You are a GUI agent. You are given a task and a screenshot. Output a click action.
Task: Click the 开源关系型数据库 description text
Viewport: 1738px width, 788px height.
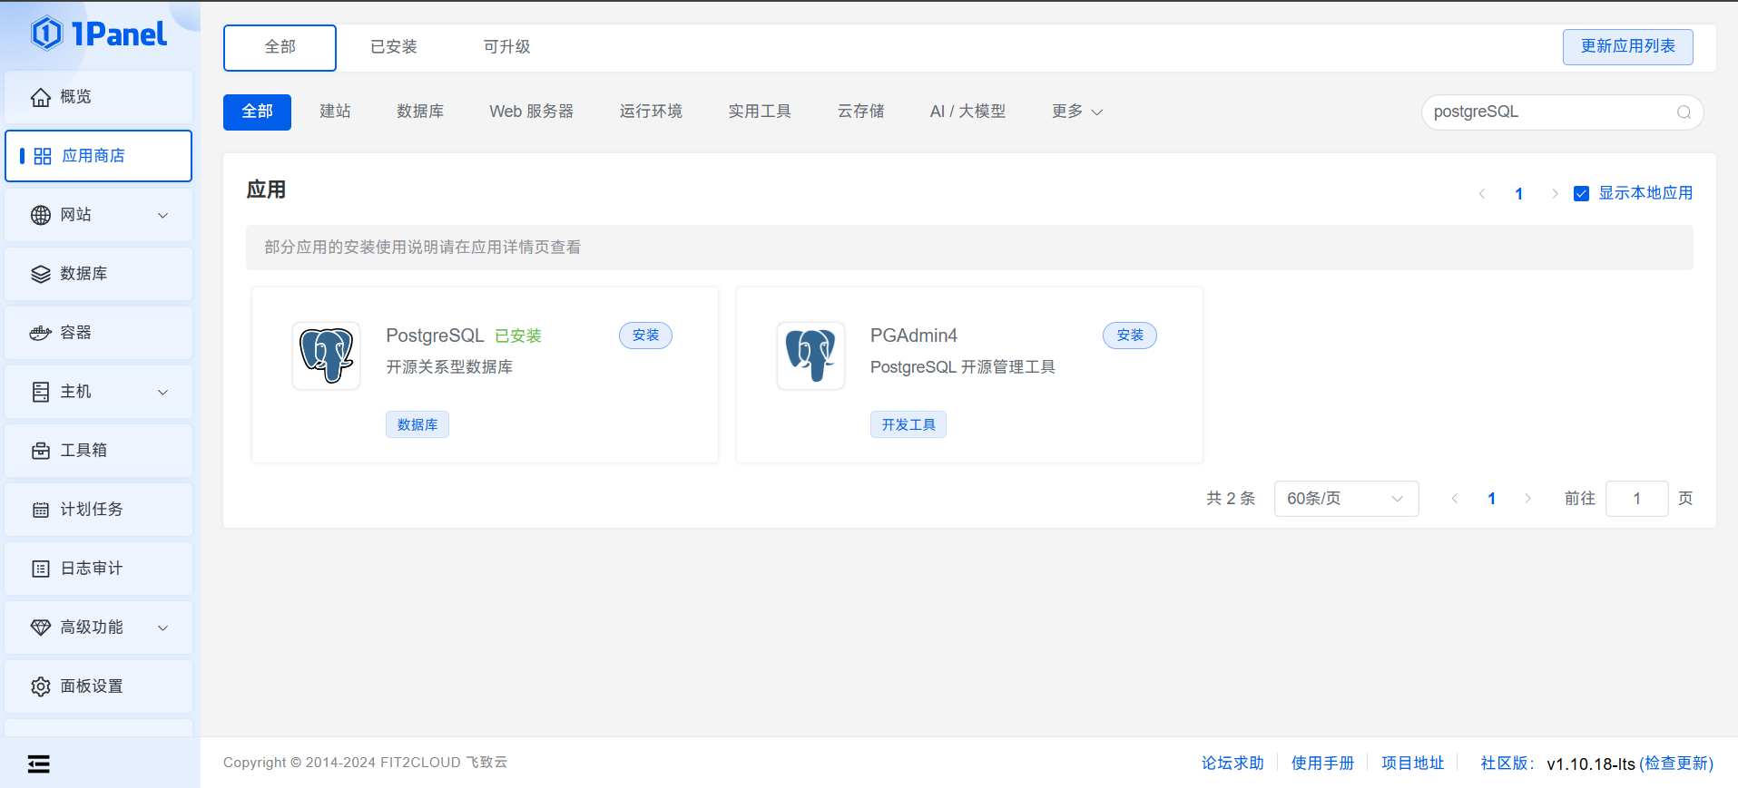pos(449,367)
